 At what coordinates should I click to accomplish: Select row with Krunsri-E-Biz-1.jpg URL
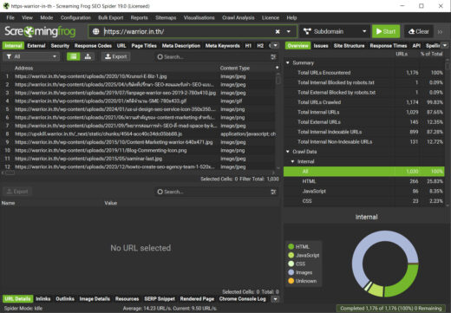tap(139, 76)
